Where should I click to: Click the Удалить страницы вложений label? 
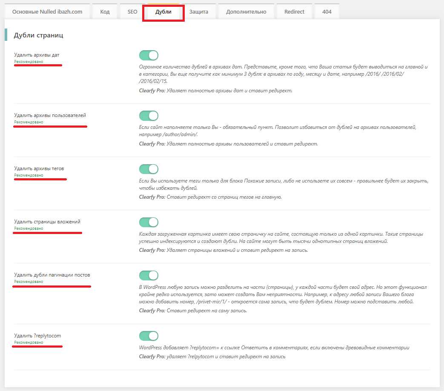point(47,222)
